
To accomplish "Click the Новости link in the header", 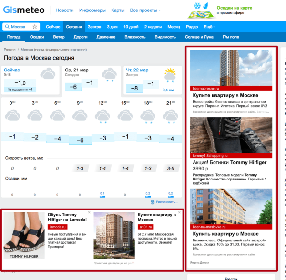I will coord(64,10).
